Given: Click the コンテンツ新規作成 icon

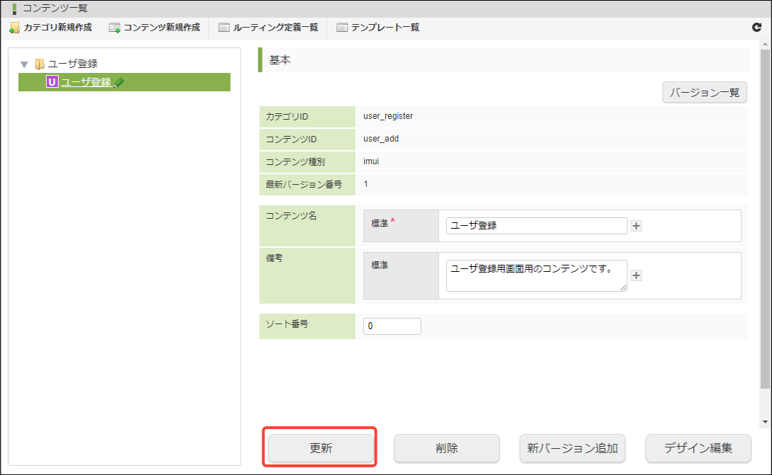Looking at the screenshot, I should (114, 28).
